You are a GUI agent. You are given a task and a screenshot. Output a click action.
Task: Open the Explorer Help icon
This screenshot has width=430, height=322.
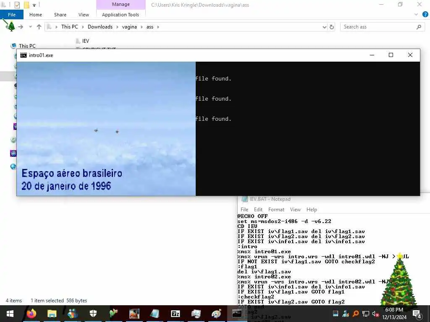point(425,15)
